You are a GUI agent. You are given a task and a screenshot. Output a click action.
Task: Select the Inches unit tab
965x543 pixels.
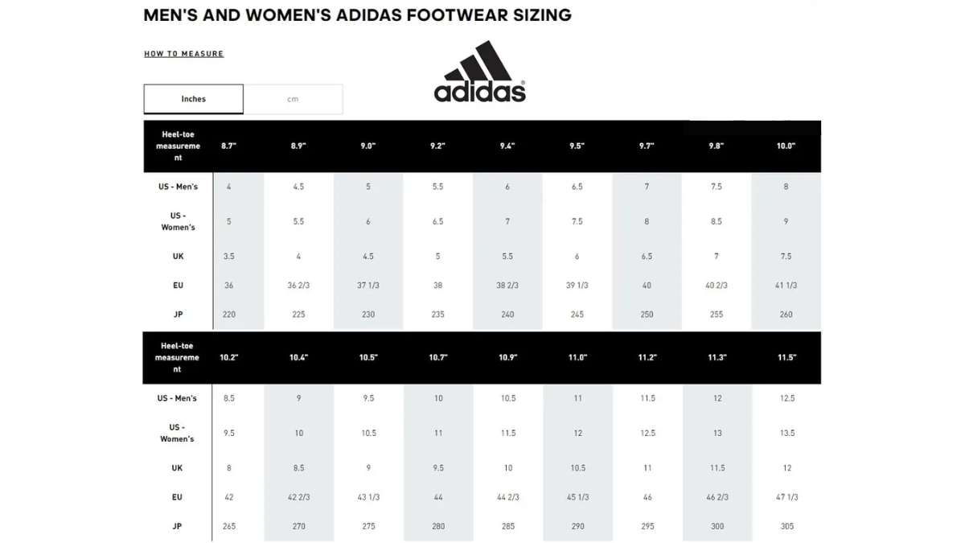coord(193,98)
